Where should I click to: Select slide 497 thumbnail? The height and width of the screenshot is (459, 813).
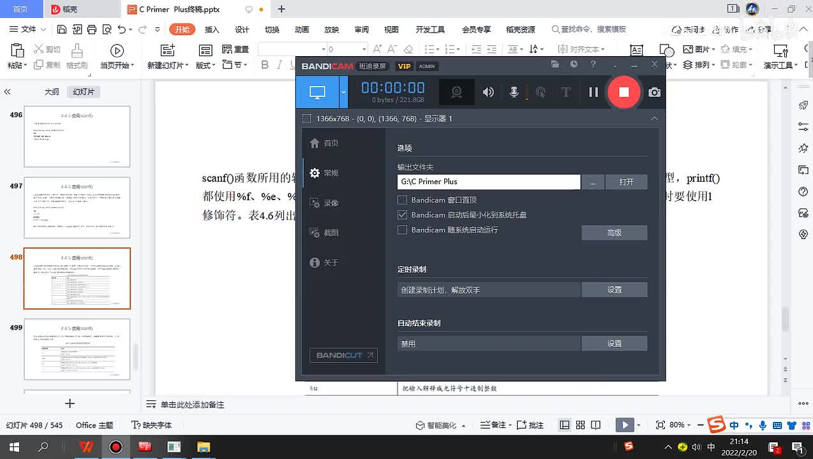(77, 208)
